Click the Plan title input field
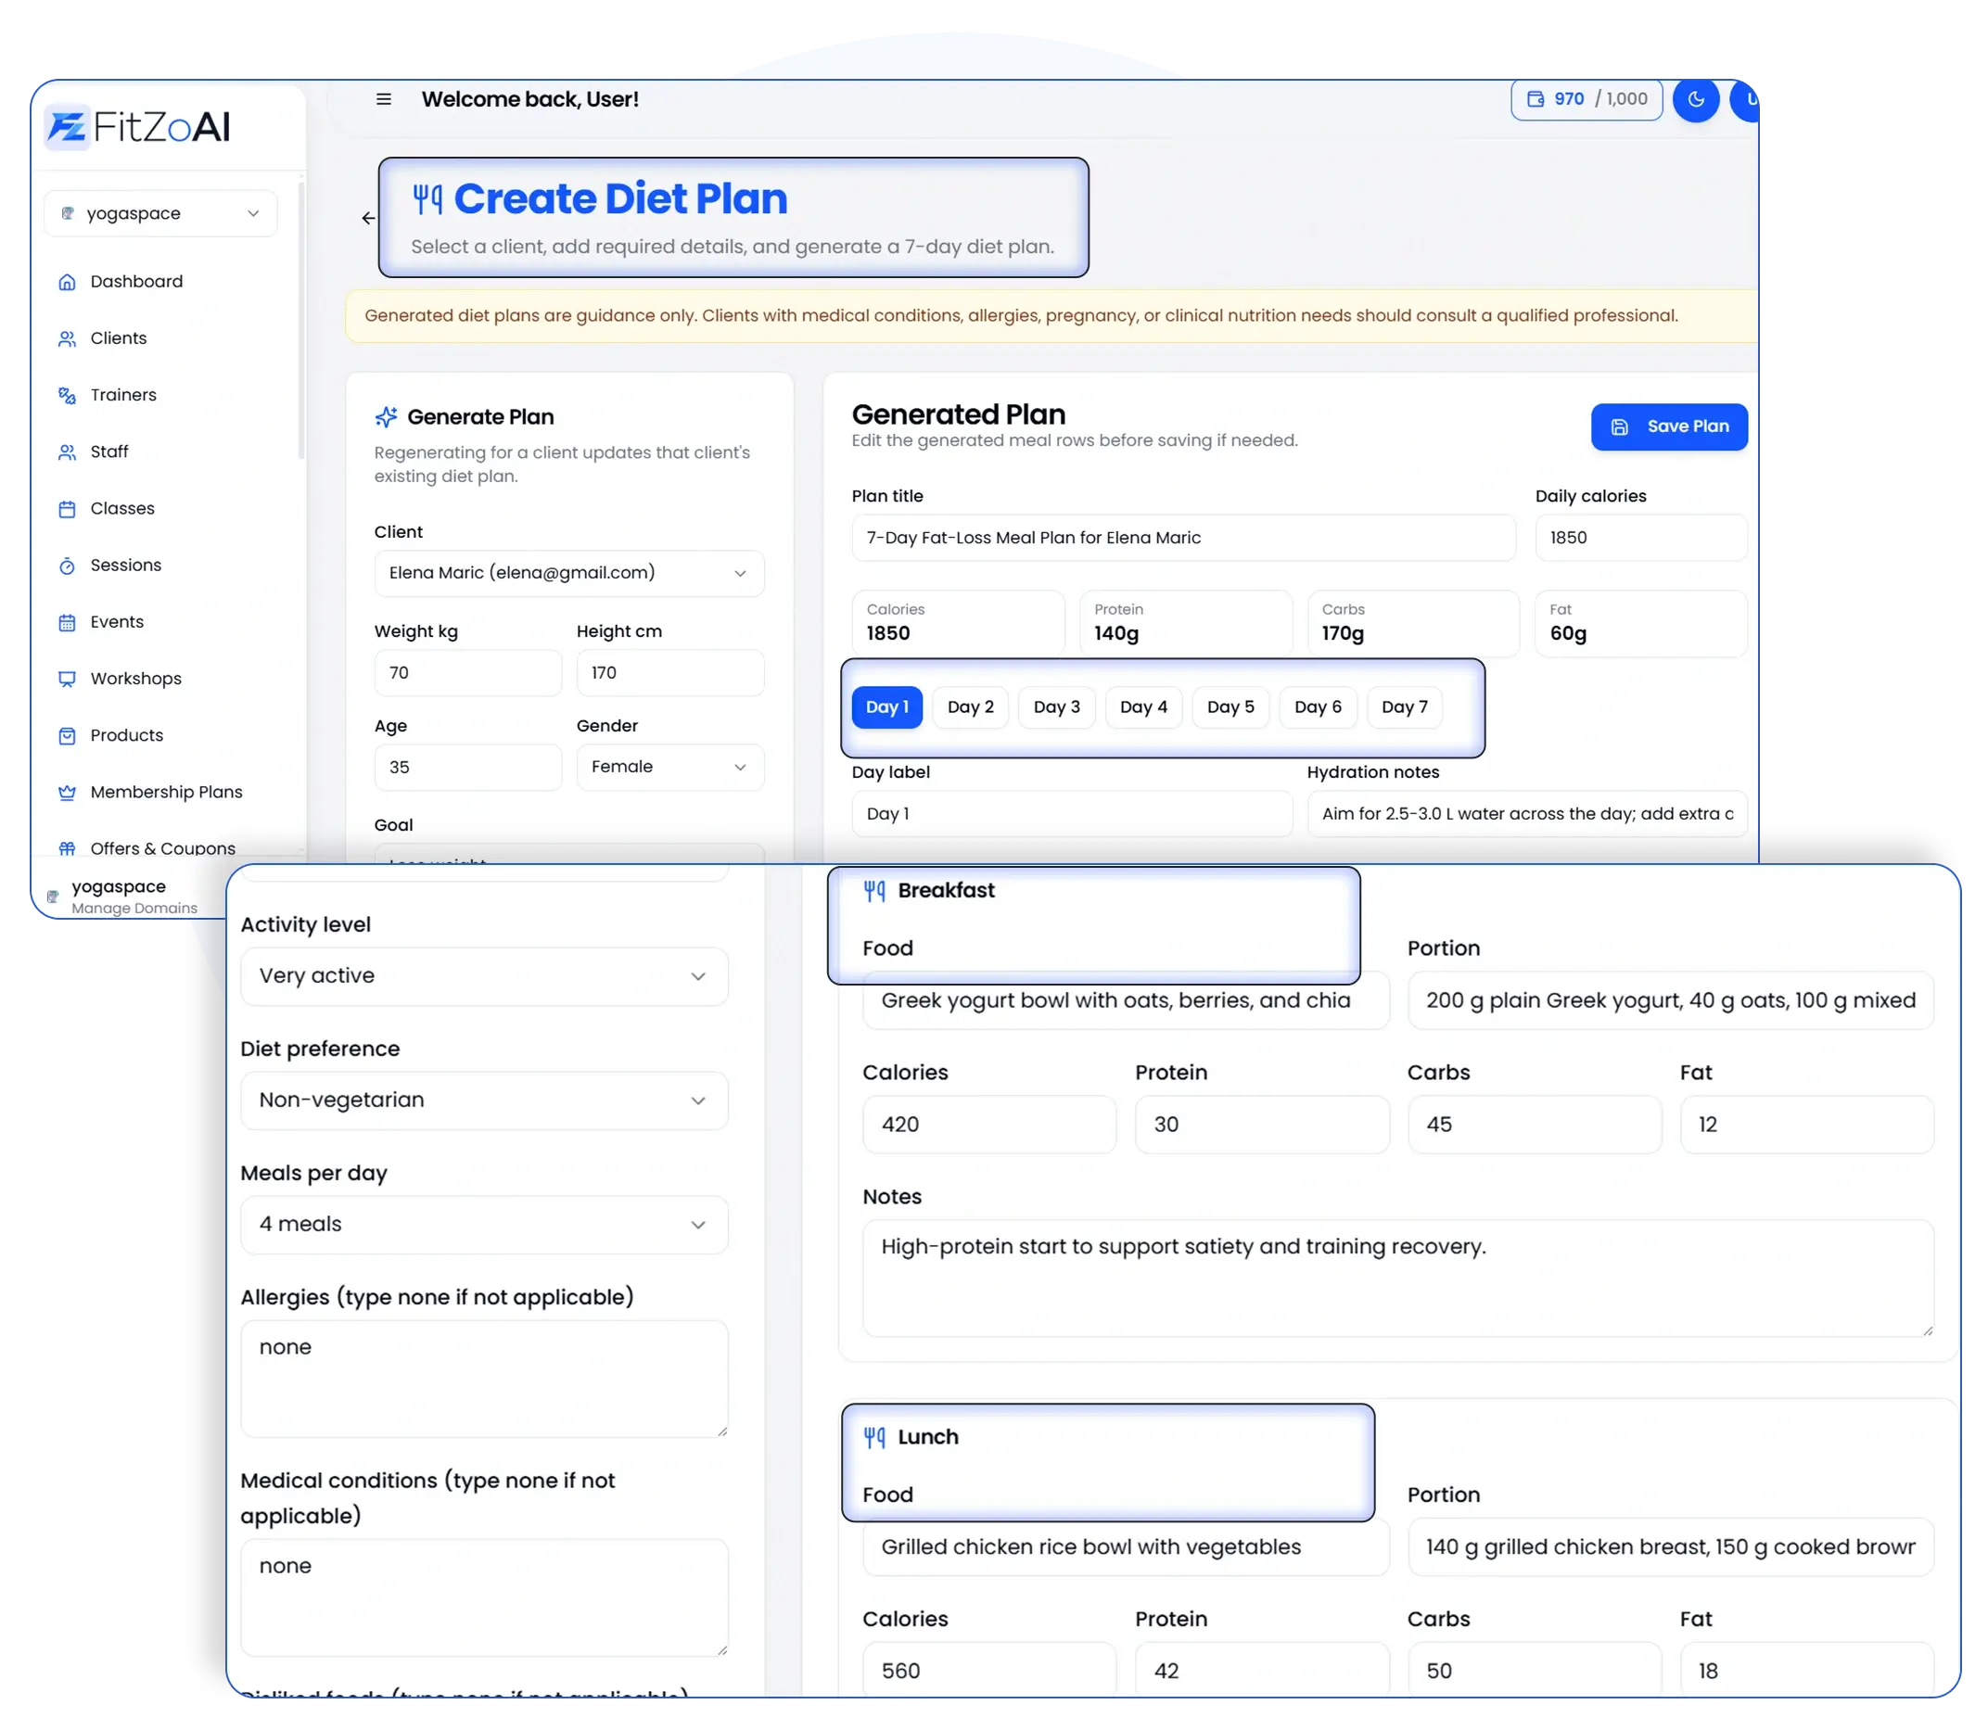Screen dimensions: 1988x1730 (x=1183, y=538)
